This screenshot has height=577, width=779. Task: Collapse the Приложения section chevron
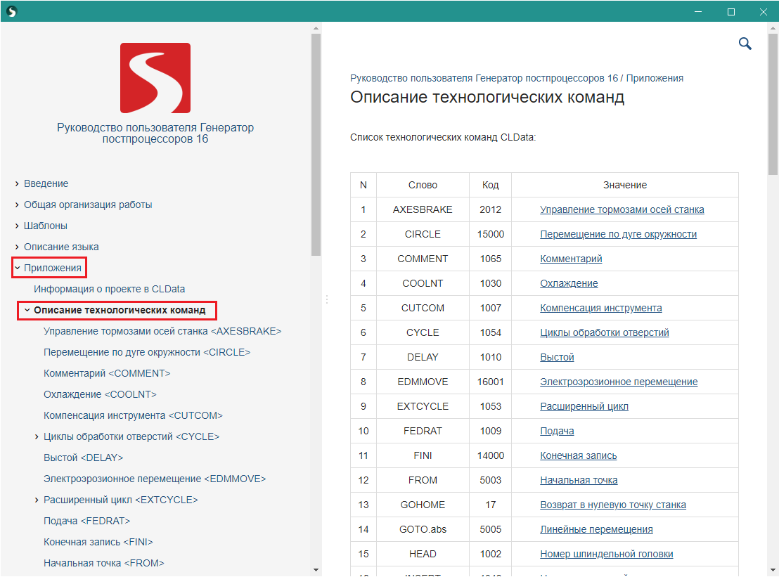pyautogui.click(x=17, y=268)
